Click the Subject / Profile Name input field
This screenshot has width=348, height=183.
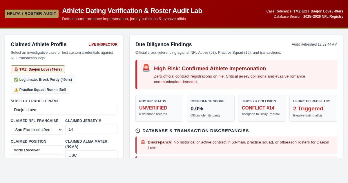tap(64, 110)
